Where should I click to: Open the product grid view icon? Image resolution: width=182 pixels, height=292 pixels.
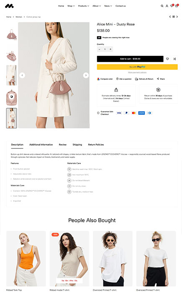pyautogui.click(x=174, y=17)
